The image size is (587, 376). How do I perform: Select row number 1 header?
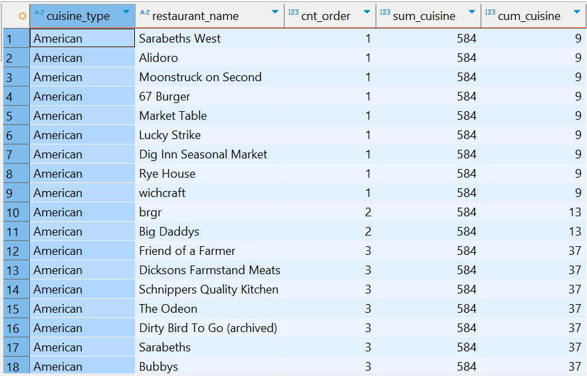[x=17, y=38]
